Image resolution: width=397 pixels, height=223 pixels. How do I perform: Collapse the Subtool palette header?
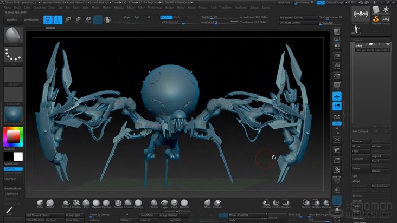pyautogui.click(x=357, y=40)
